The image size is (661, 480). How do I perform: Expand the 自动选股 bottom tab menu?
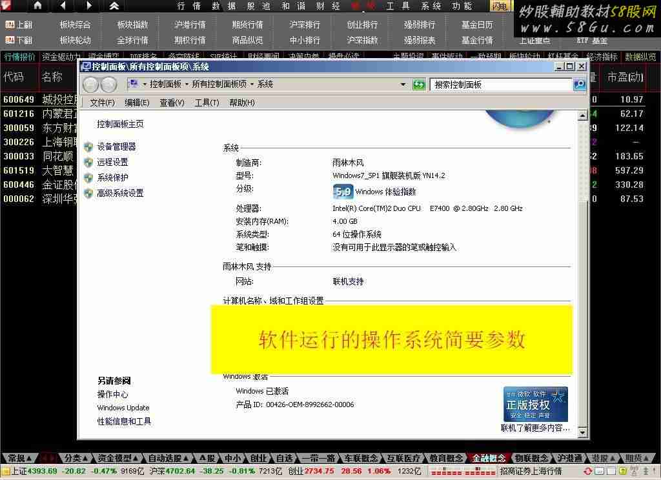(186, 458)
